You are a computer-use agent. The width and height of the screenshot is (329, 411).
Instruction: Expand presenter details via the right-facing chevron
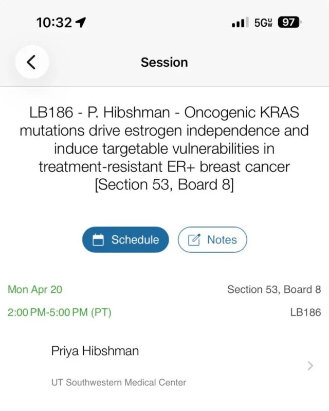click(309, 366)
